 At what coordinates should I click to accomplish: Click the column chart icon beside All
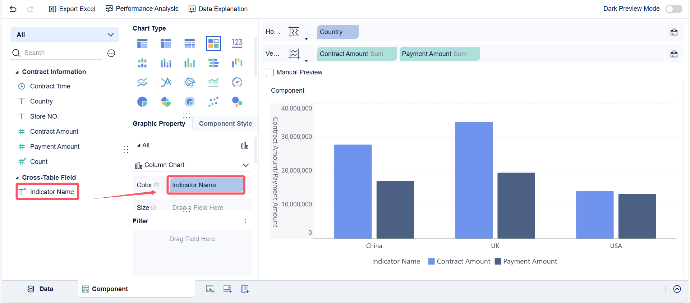click(x=245, y=145)
